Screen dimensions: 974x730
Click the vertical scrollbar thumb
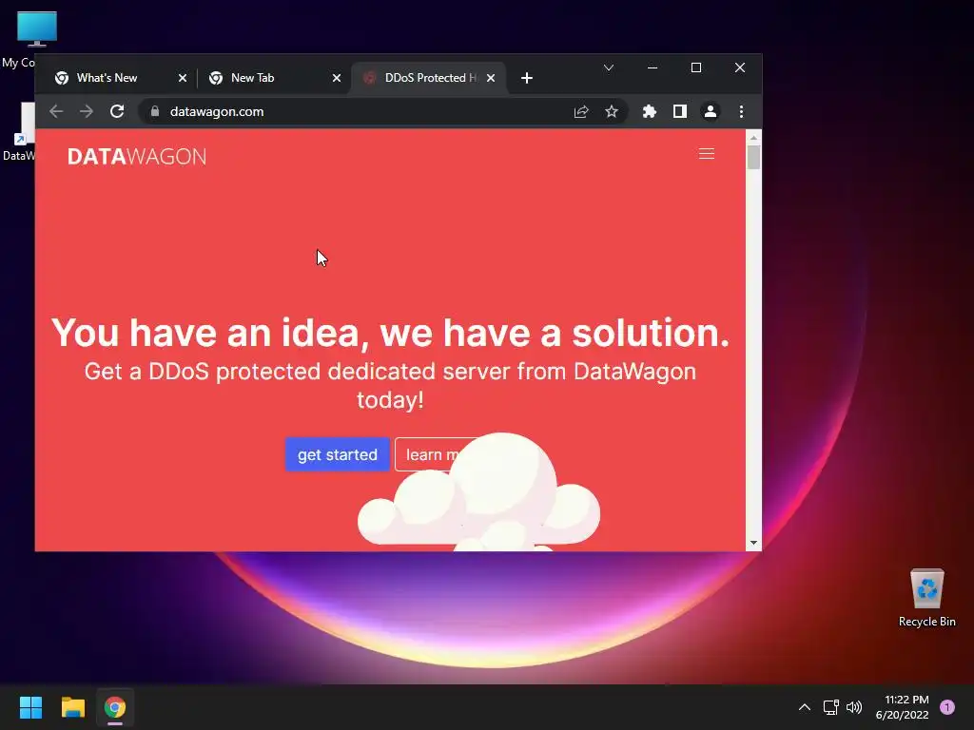tap(753, 157)
